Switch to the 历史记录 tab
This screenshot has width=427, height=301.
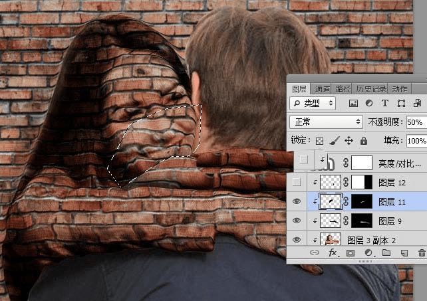pyautogui.click(x=371, y=89)
